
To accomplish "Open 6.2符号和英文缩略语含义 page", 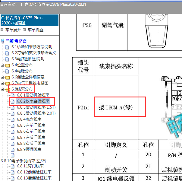I will pyautogui.click(x=34, y=53).
